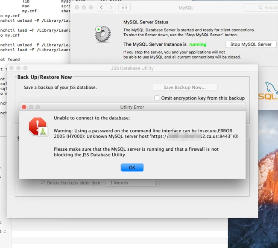278x248 pixels.
Task: Click the red error stop-sign icon
Action: 38,127
